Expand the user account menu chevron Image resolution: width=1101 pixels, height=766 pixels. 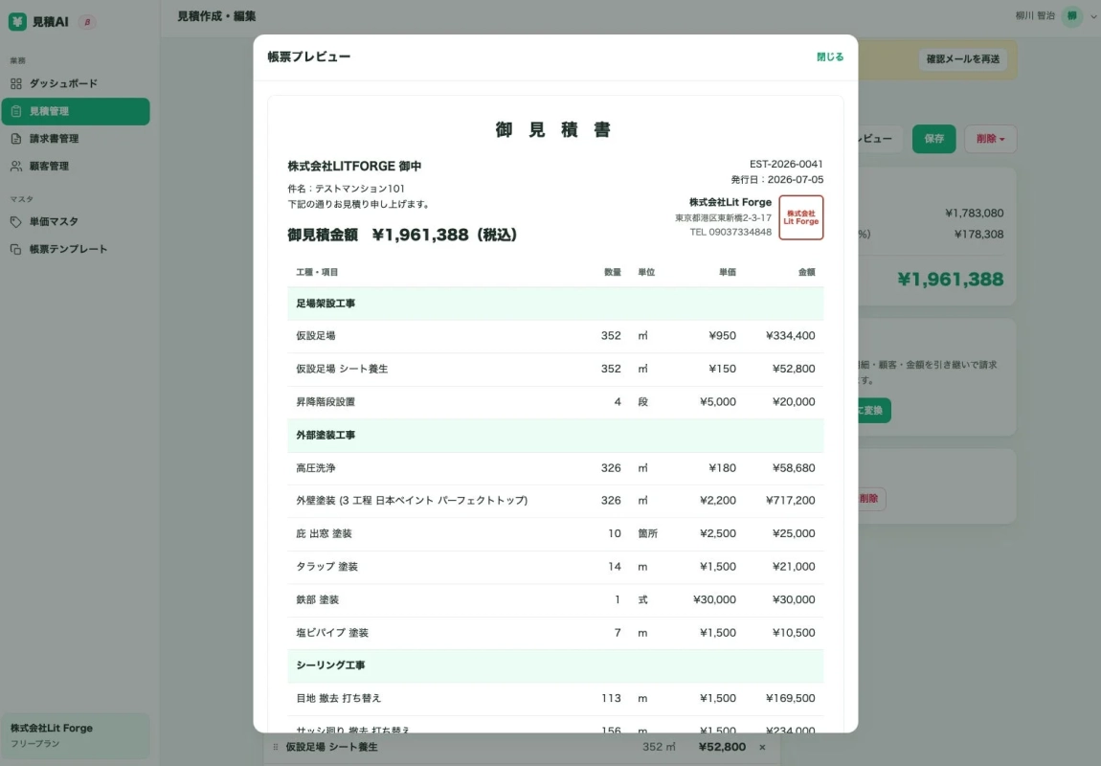click(x=1093, y=16)
